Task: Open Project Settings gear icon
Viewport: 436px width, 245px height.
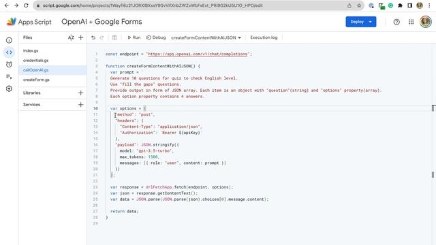Action: [9, 88]
